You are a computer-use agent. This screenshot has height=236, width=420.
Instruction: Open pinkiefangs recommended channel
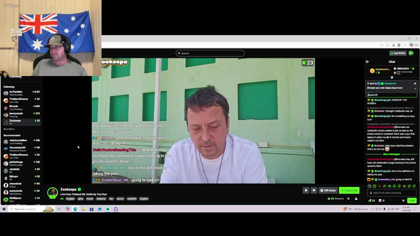tap(22, 163)
